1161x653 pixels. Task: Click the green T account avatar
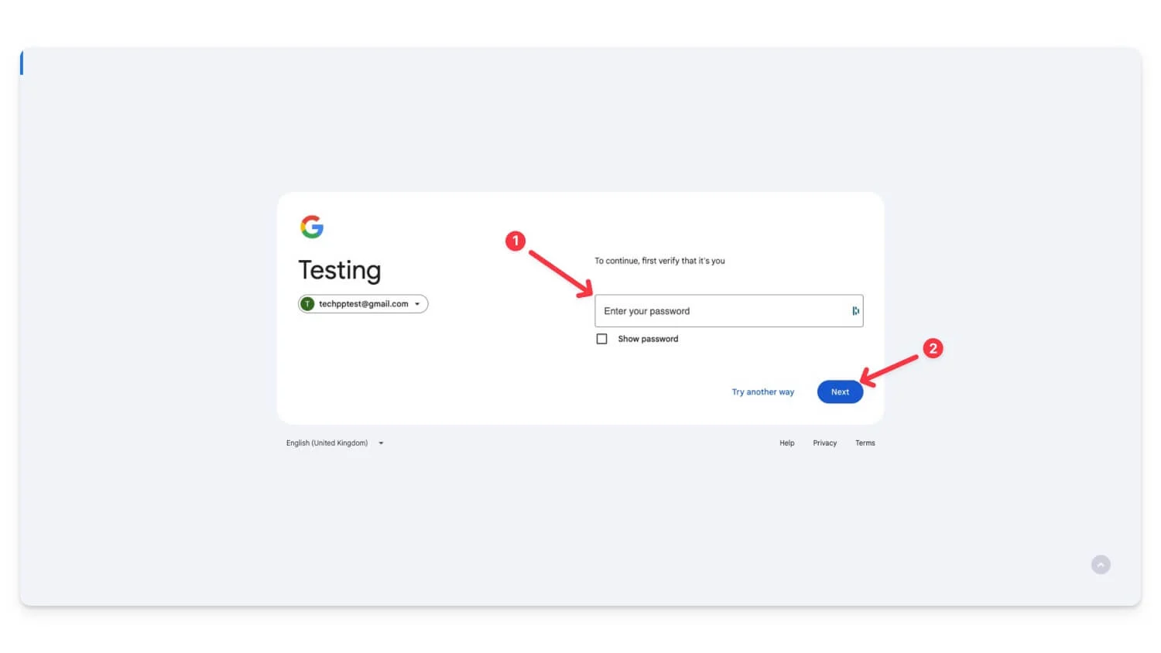point(307,304)
